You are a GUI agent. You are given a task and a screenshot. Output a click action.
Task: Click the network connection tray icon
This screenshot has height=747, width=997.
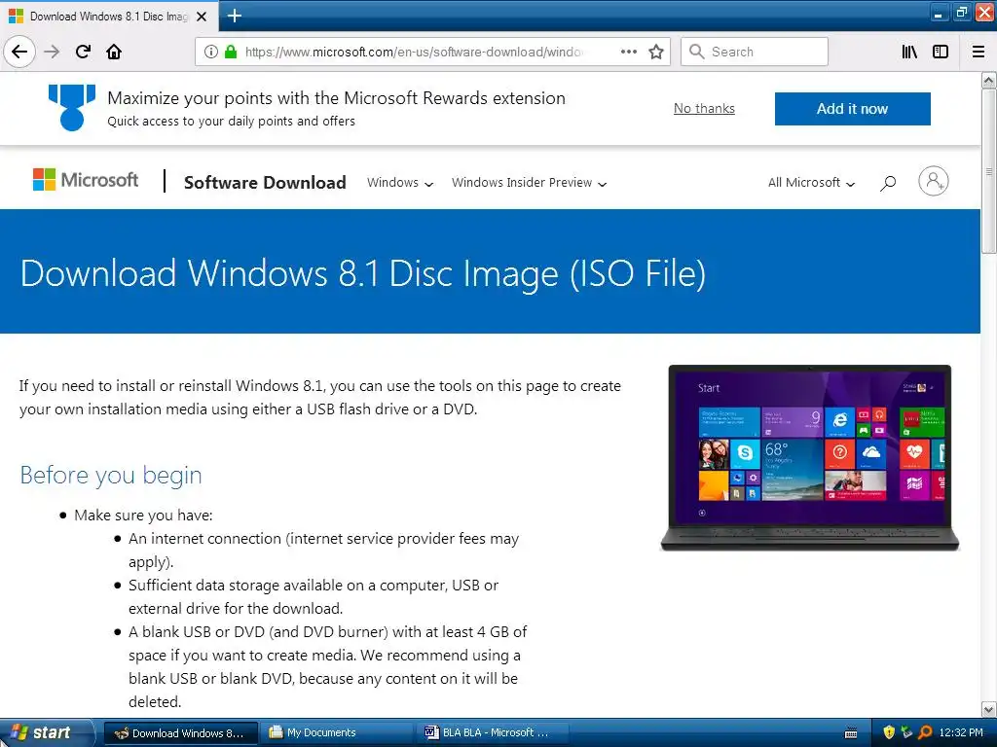coord(906,732)
